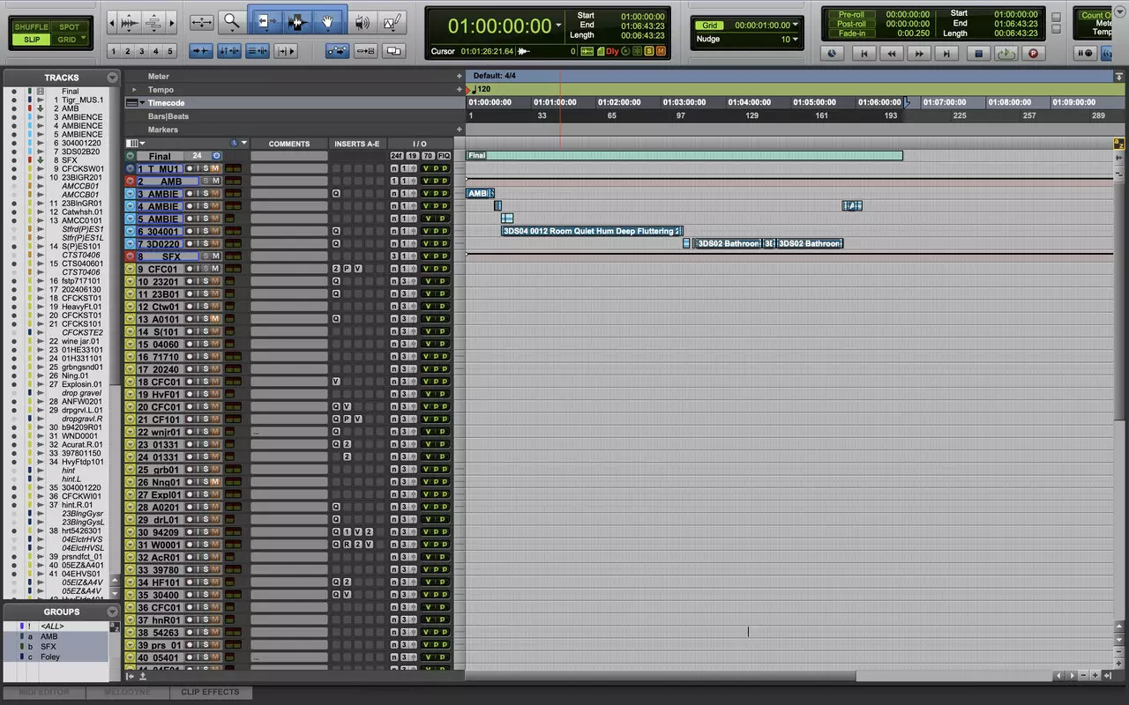The width and height of the screenshot is (1129, 705).
Task: Select the Pencil tool
Action: click(x=391, y=22)
